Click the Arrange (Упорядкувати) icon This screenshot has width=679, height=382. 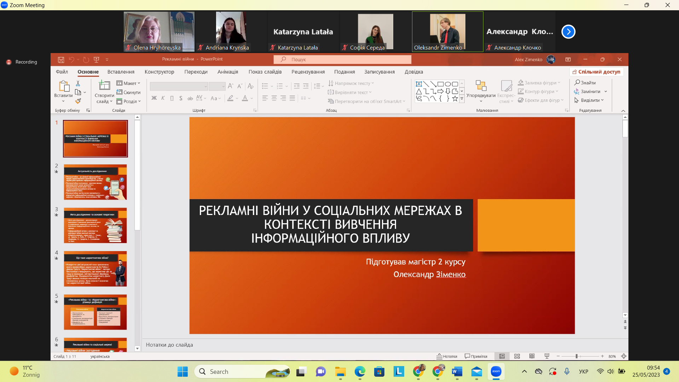(x=481, y=86)
